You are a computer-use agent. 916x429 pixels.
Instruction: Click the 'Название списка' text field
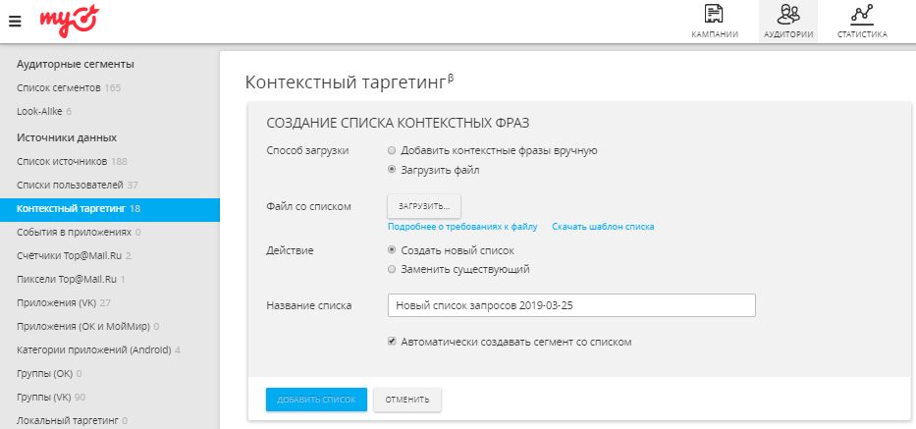point(571,305)
